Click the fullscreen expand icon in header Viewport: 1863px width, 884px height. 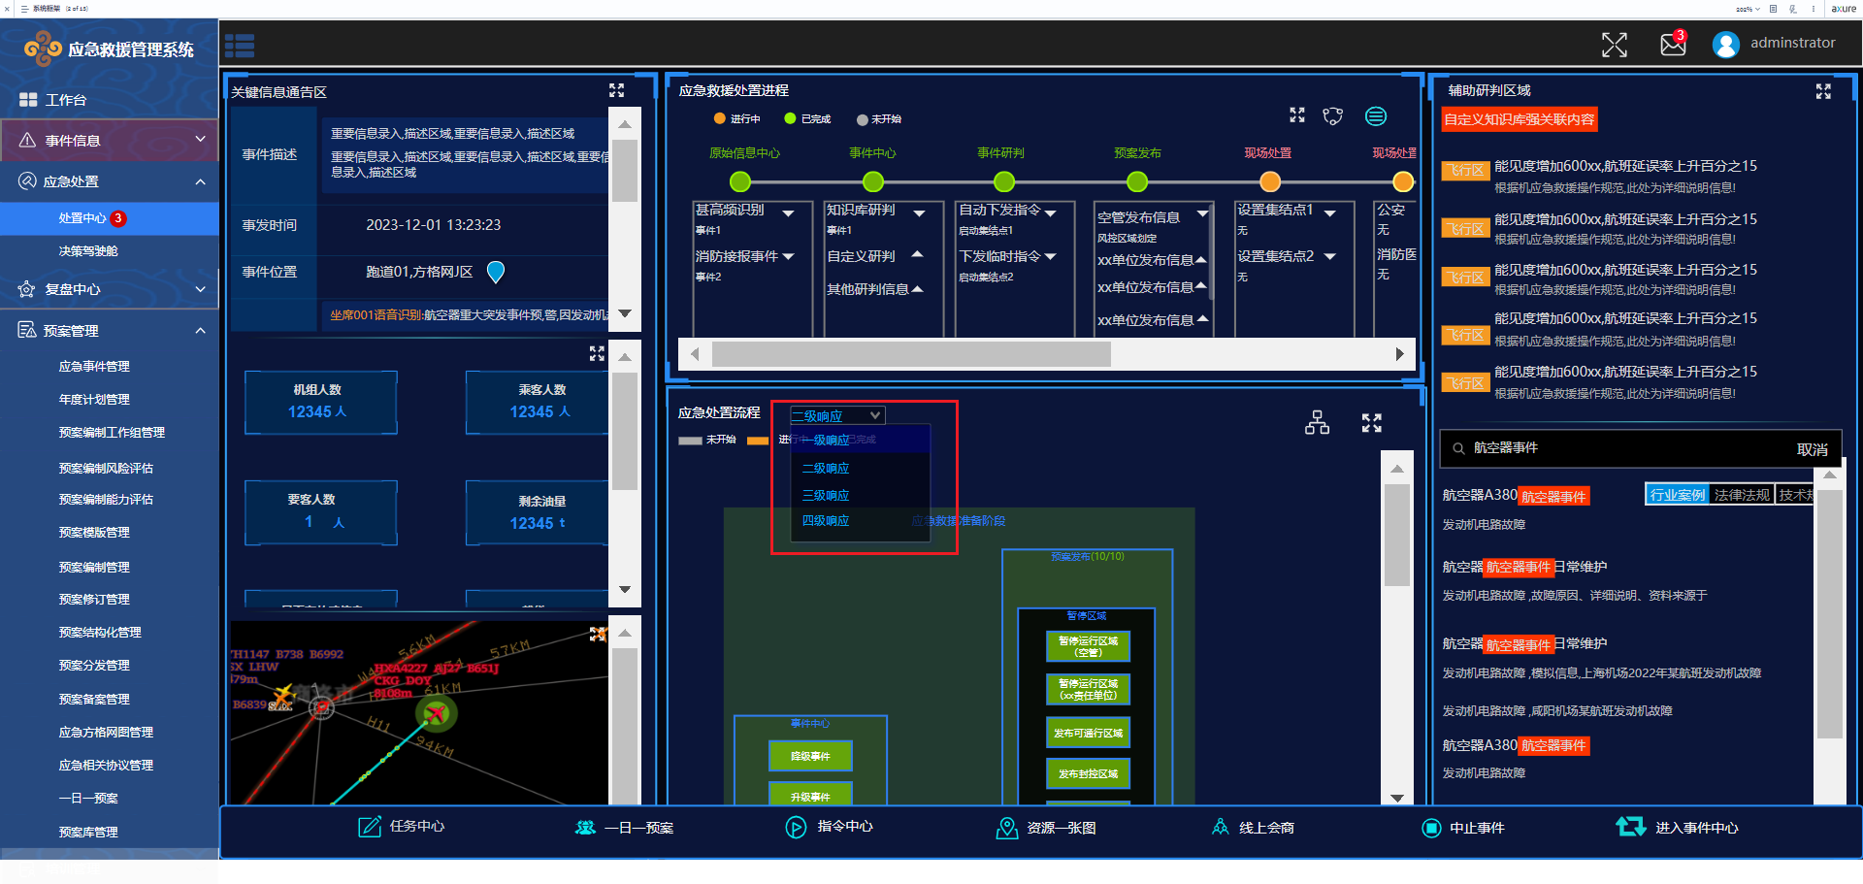pyautogui.click(x=1614, y=45)
